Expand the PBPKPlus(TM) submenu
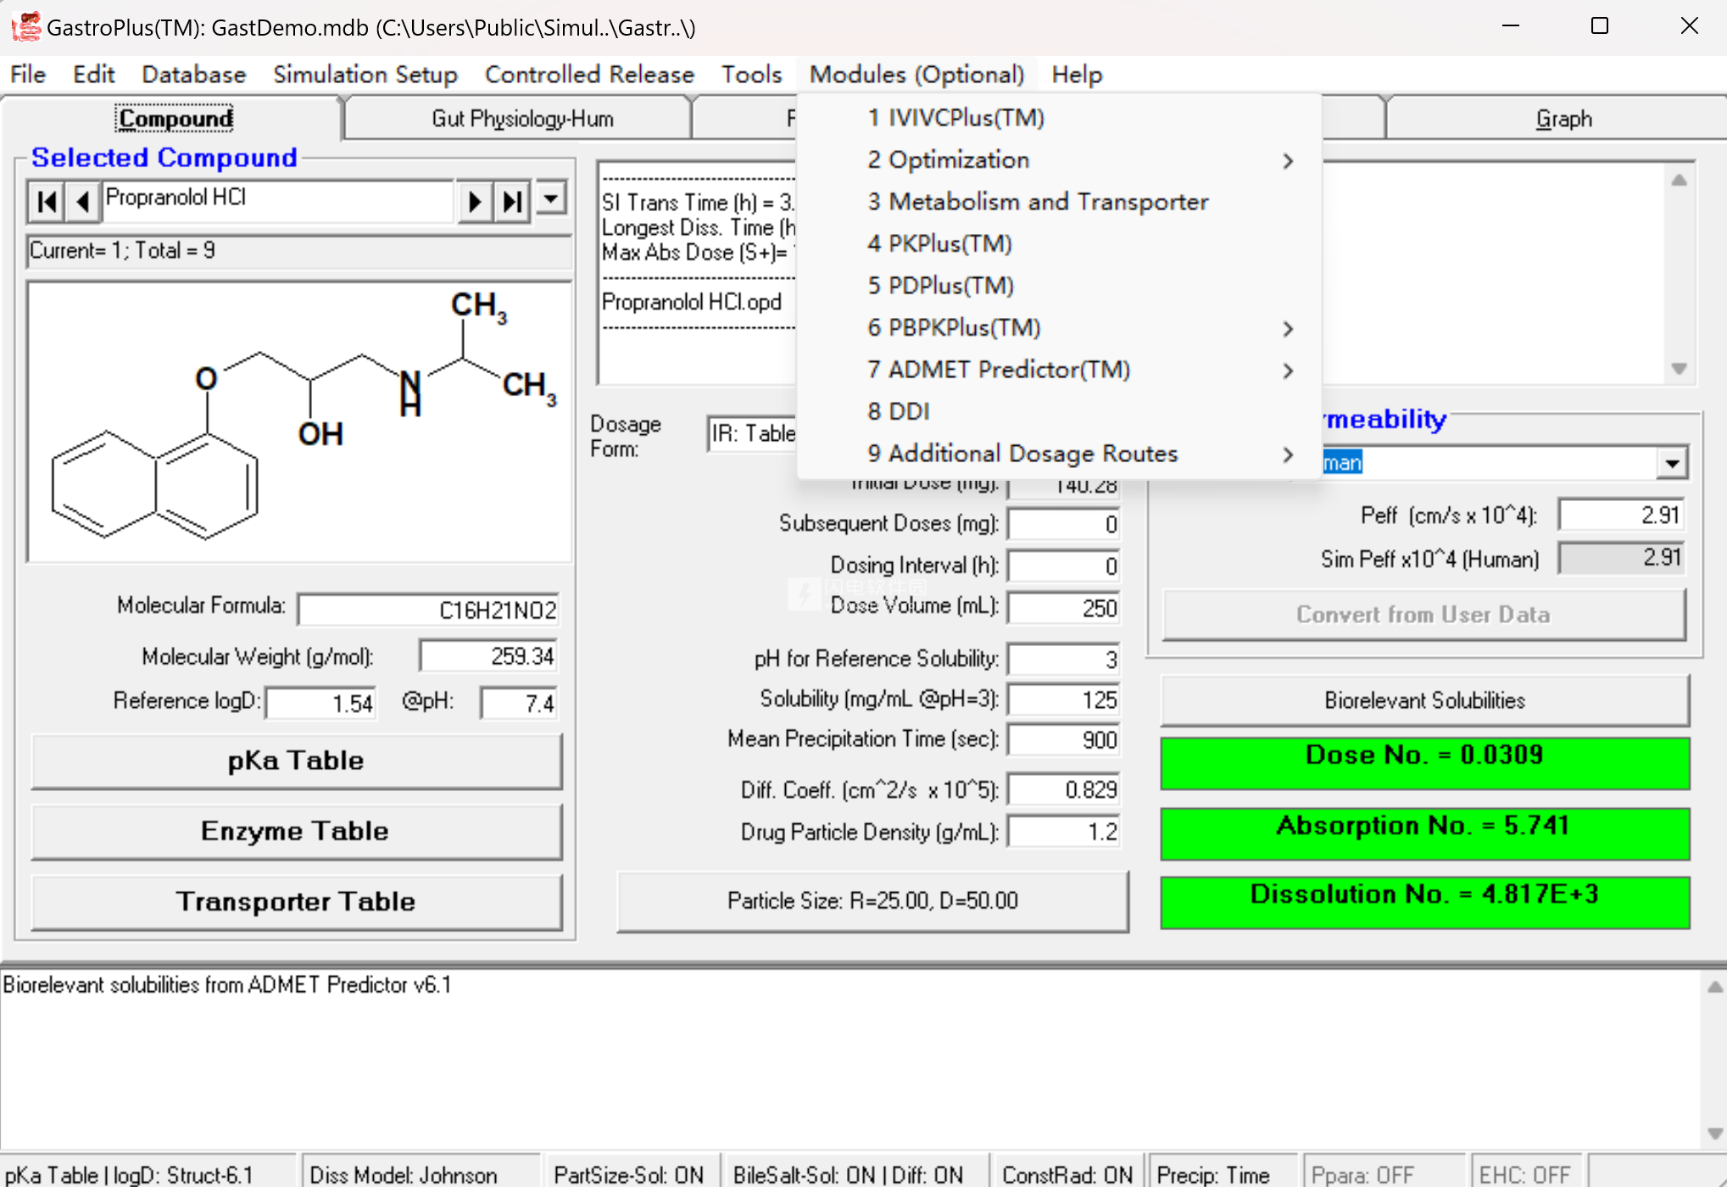The width and height of the screenshot is (1727, 1187). pos(1058,328)
